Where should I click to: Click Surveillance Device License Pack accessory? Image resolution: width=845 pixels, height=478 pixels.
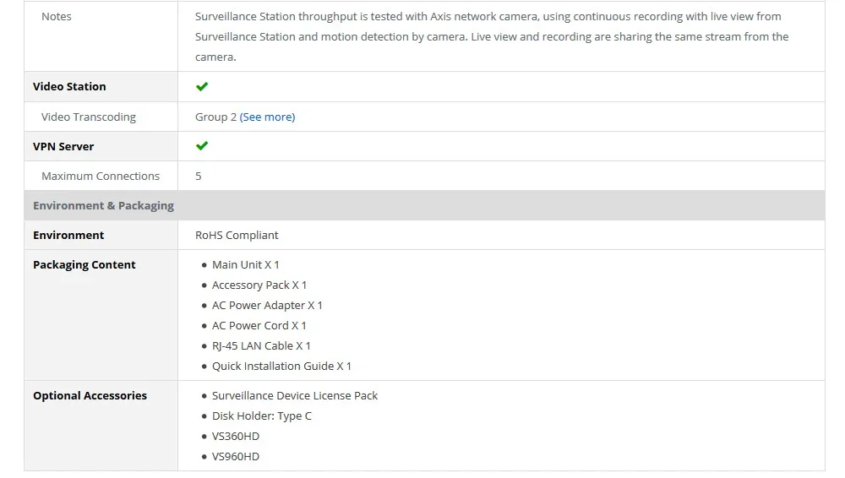(295, 396)
